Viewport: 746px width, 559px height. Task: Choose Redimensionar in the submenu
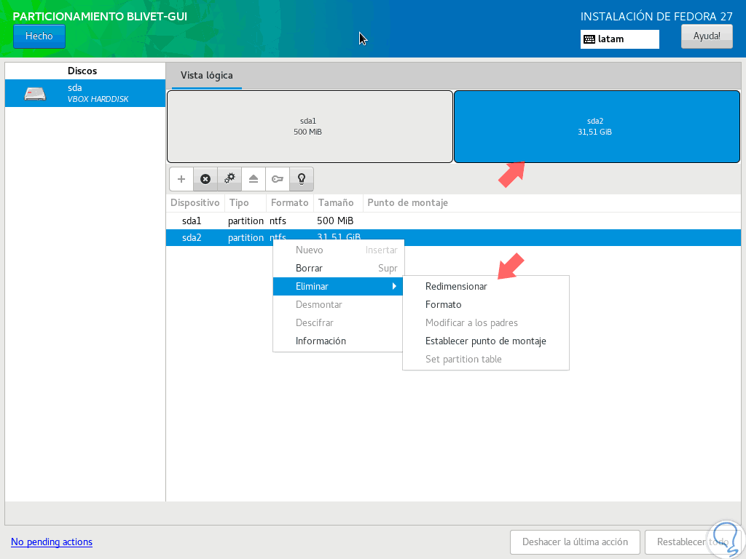coord(486,286)
